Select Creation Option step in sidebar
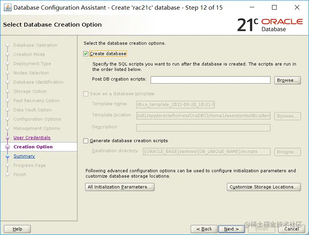 (33, 147)
